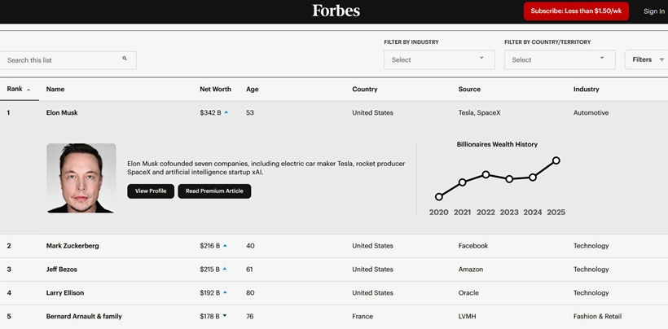Click the 2024 point on wealth chart

click(533, 177)
